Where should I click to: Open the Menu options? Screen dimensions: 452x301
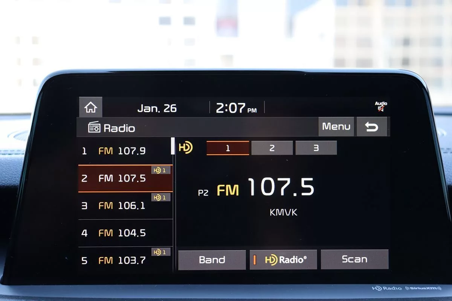pos(336,127)
